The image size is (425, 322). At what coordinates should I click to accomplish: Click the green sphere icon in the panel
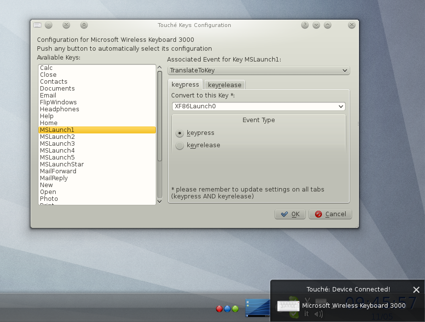(235, 309)
